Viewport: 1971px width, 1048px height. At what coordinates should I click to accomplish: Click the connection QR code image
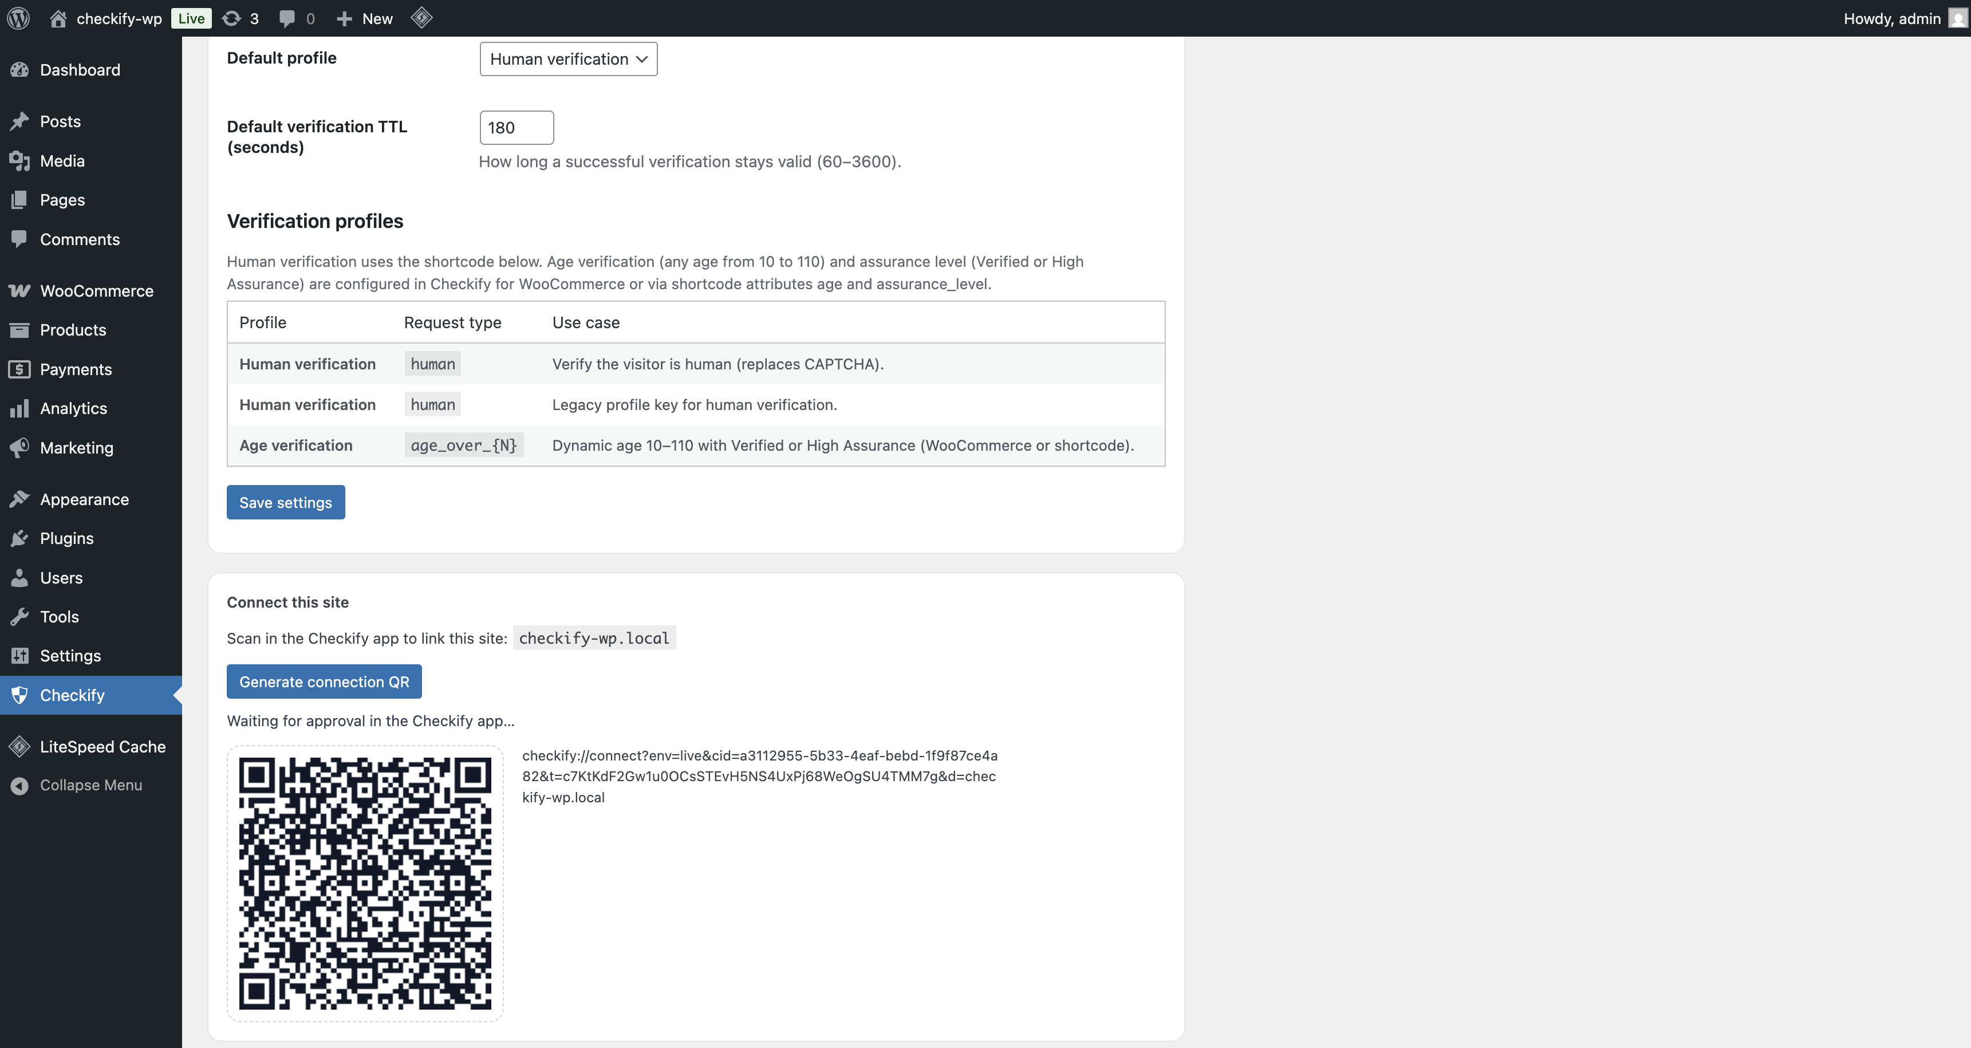click(x=365, y=884)
